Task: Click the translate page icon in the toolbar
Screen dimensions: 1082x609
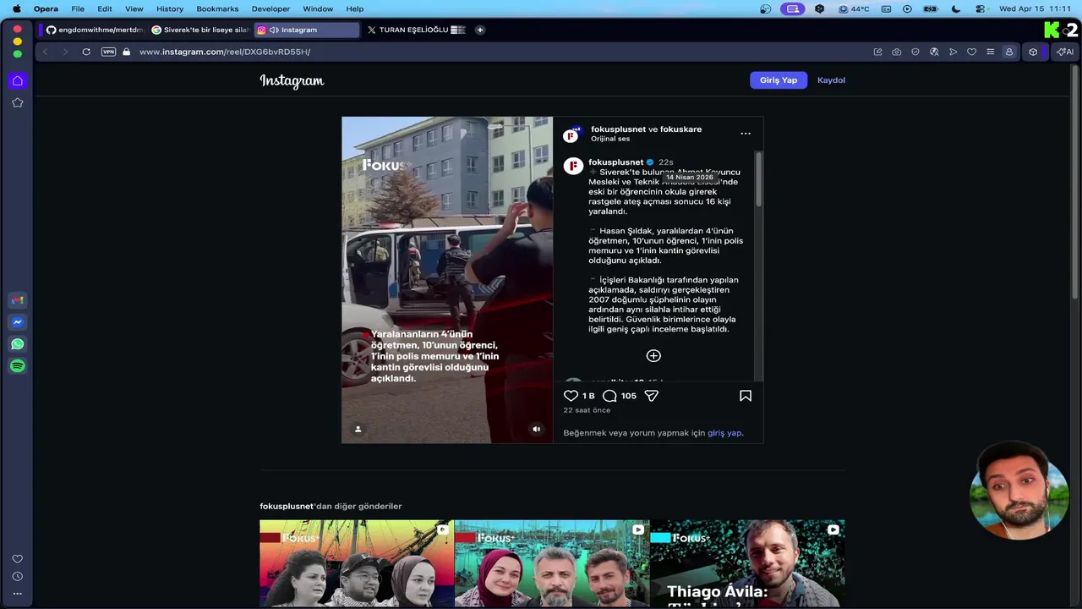Action: [x=934, y=52]
